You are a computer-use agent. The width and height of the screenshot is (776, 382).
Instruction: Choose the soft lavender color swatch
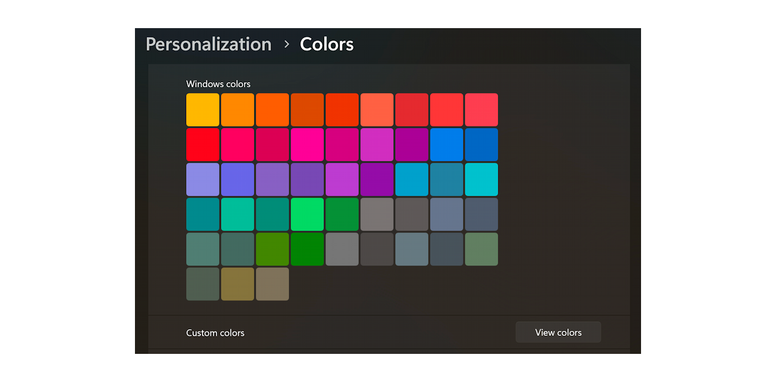202,179
